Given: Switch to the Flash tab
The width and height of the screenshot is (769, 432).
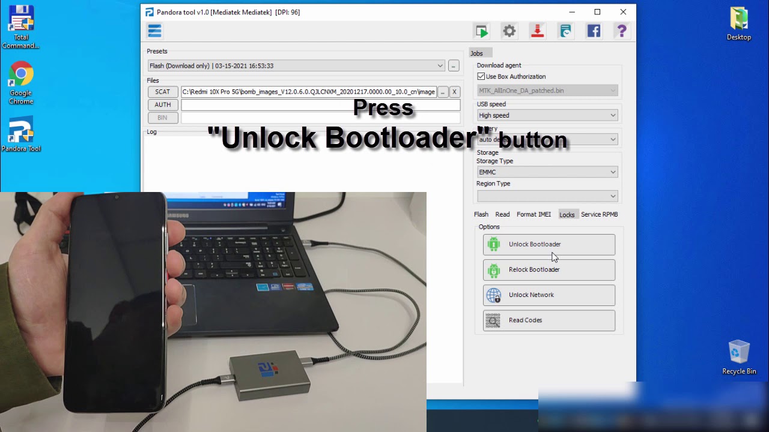Looking at the screenshot, I should tap(481, 214).
